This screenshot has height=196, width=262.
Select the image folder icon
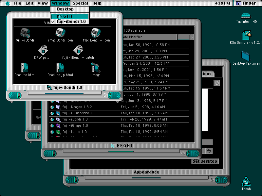[96, 68]
